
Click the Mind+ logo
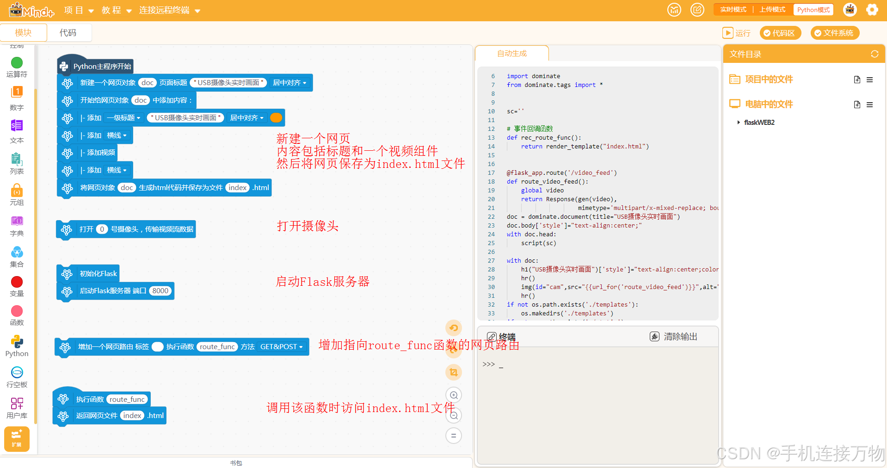point(31,10)
